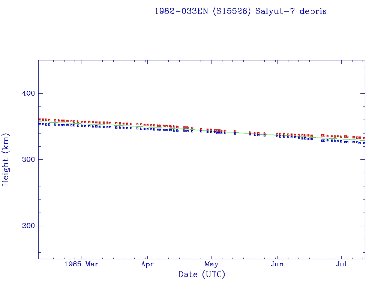384x288 pixels.
Task: Click the "Jul" date axis label
Action: point(341,264)
